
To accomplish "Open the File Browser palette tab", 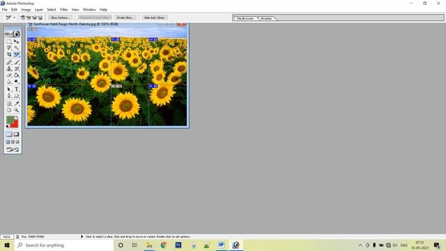I will coord(245,18).
